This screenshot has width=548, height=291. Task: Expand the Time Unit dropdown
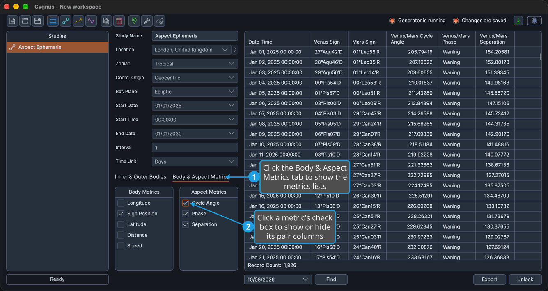[x=195, y=162]
